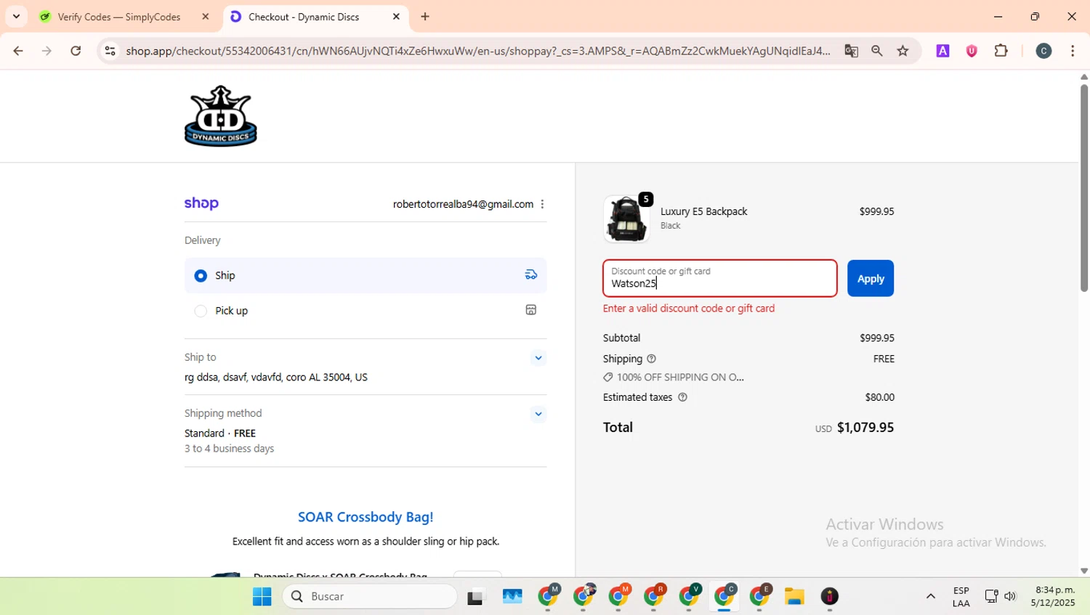Click the scrollbar down arrow
The height and width of the screenshot is (615, 1090).
[1083, 571]
